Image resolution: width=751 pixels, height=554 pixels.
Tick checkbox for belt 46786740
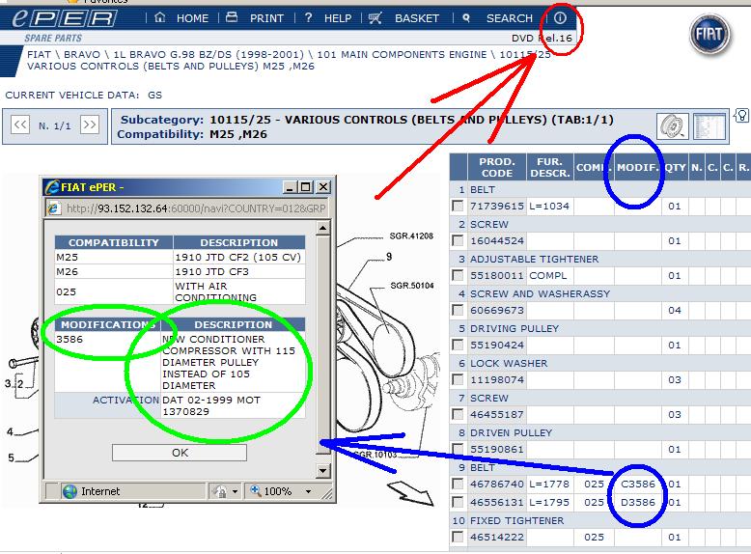[x=458, y=485]
